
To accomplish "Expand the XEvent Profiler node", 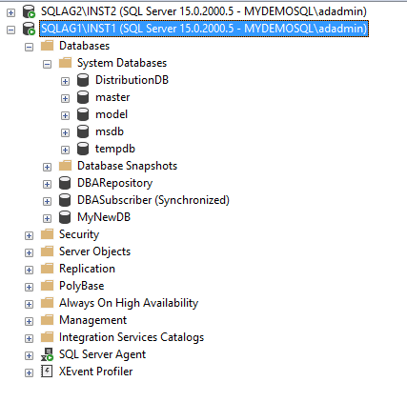I will pyautogui.click(x=29, y=372).
